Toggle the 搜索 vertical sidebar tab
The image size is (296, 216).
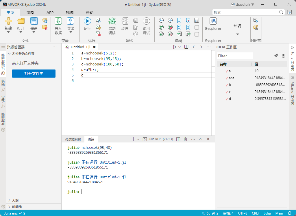pos(3,85)
